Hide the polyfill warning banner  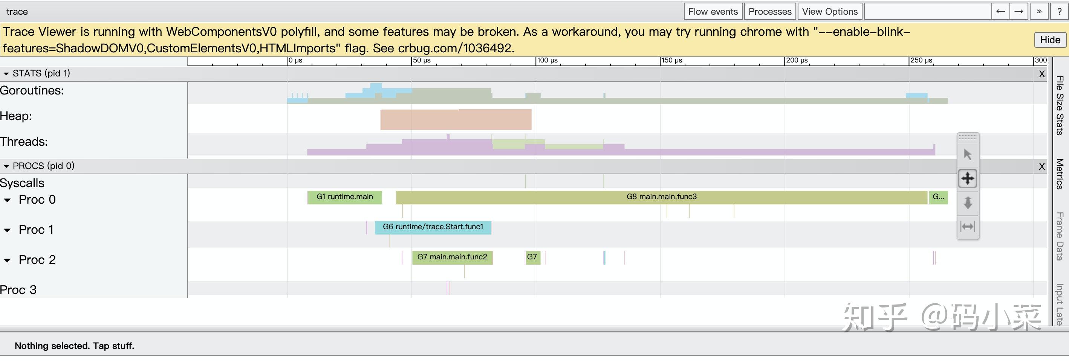(x=1050, y=40)
